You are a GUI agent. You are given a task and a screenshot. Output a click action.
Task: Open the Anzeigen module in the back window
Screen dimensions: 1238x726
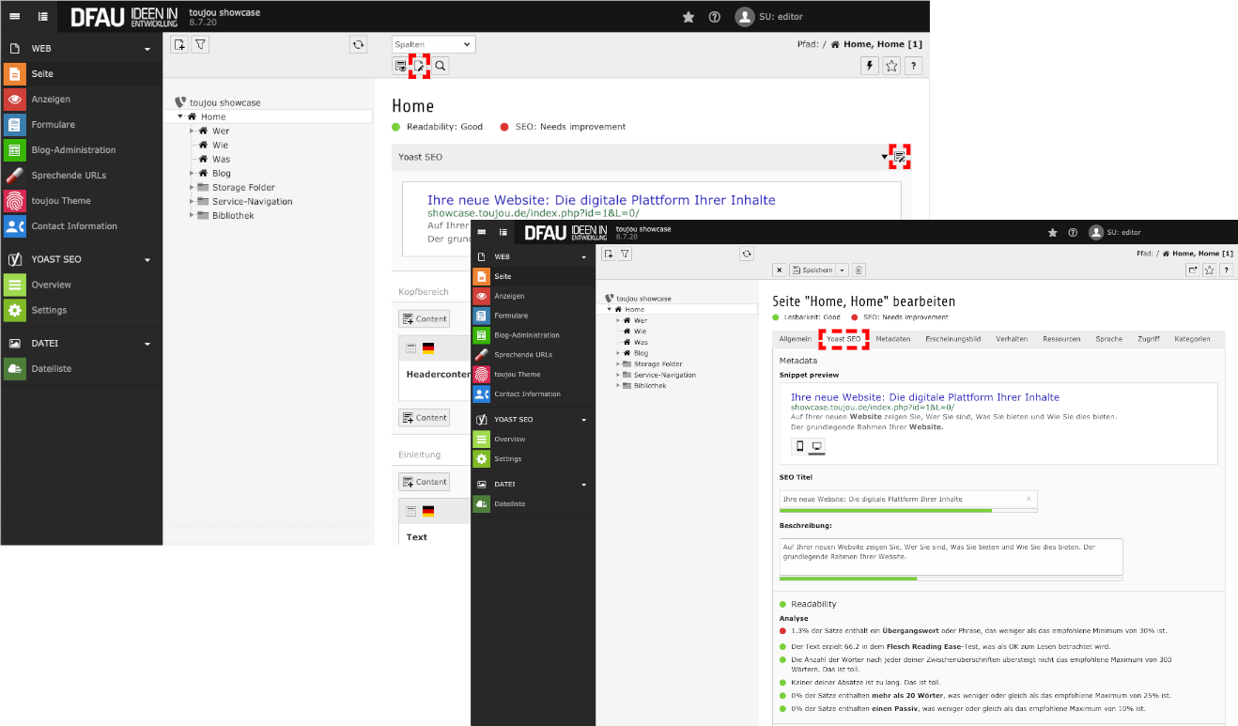[x=81, y=99]
